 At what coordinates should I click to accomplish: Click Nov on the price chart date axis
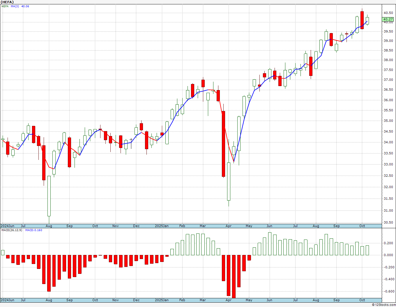116,226
